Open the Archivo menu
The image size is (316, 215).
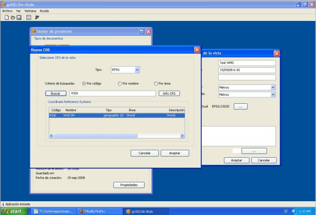click(x=7, y=11)
